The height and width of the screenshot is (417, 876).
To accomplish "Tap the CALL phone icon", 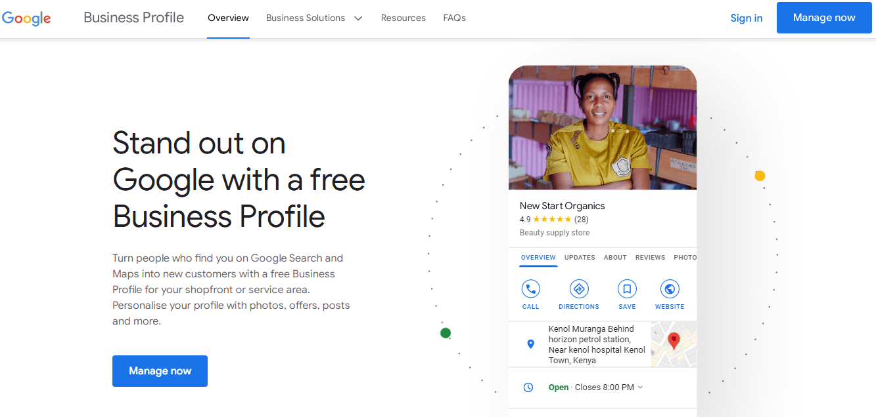I will coord(531,288).
